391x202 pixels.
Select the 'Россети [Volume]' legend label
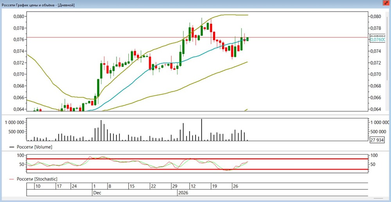(34, 147)
